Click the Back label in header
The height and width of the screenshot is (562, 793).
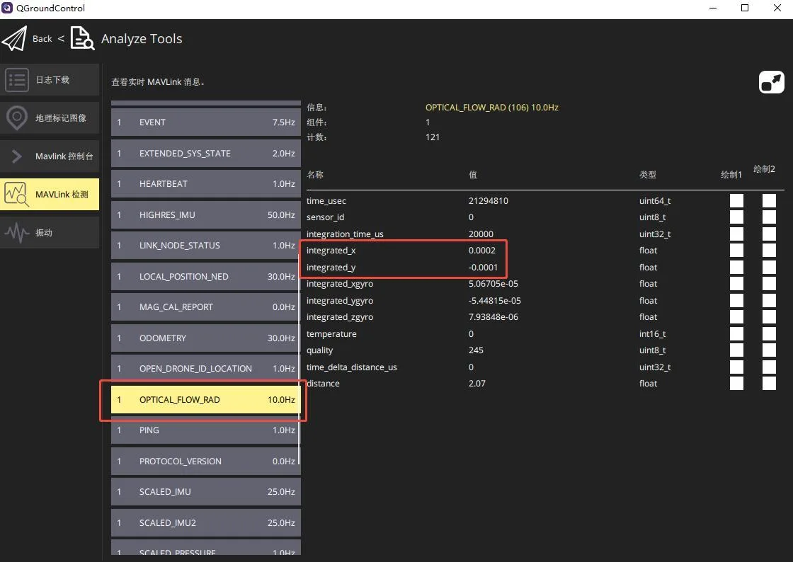(42, 39)
